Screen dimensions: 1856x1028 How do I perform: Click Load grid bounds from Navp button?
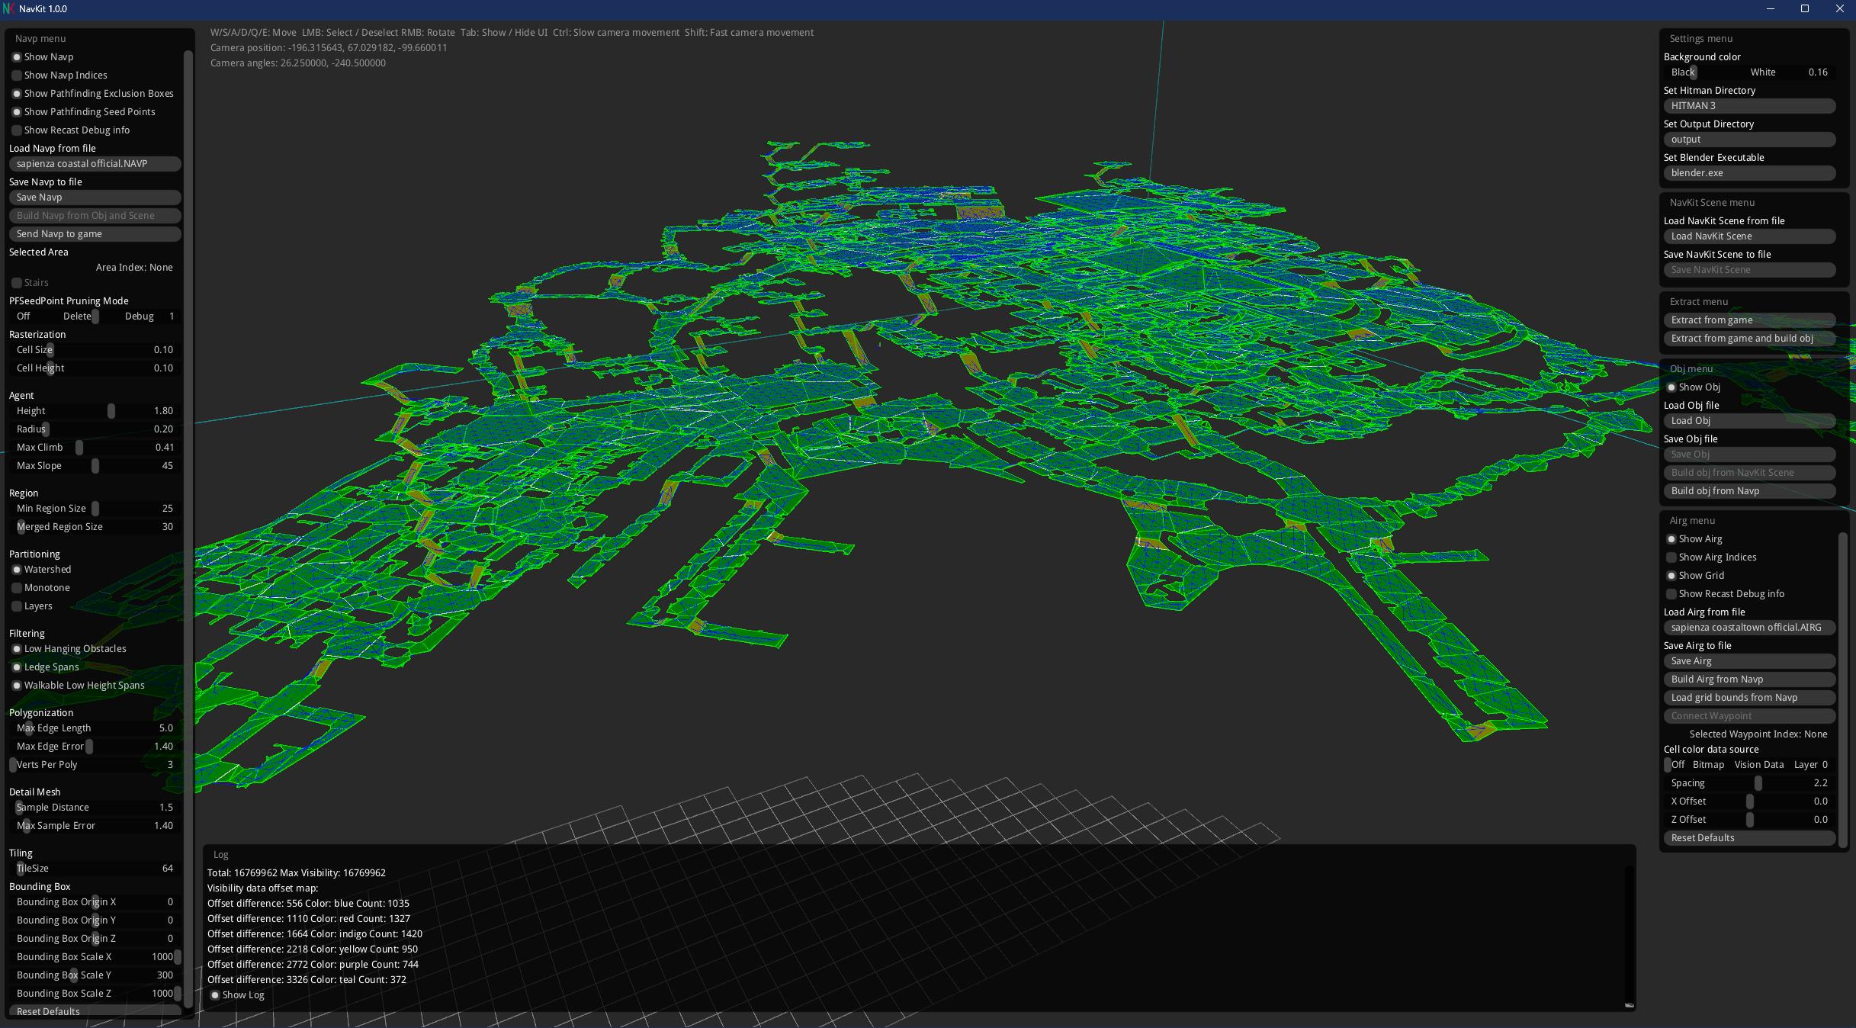1749,698
